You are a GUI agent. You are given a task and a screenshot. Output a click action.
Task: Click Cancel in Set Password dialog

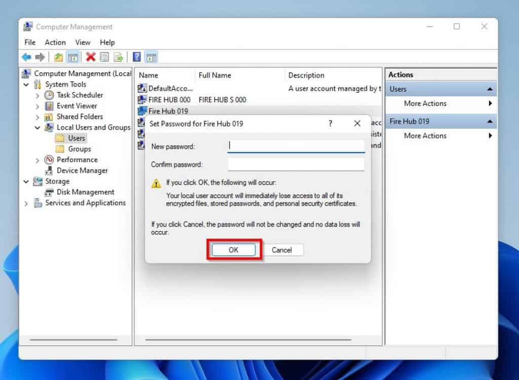pos(282,250)
